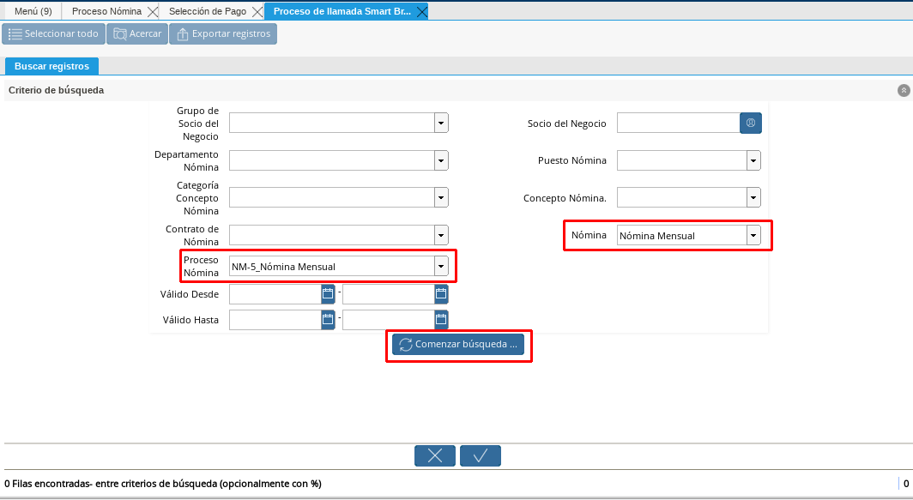Select the Proceso de llamada Smart Br... tab
The width and height of the screenshot is (913, 500).
pyautogui.click(x=342, y=11)
